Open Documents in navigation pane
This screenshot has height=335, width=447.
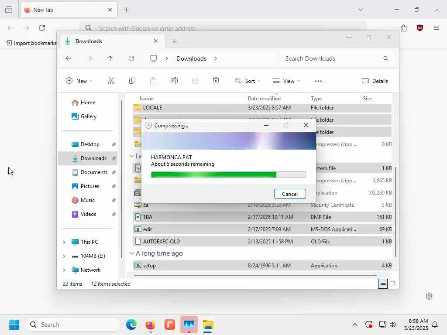94,172
